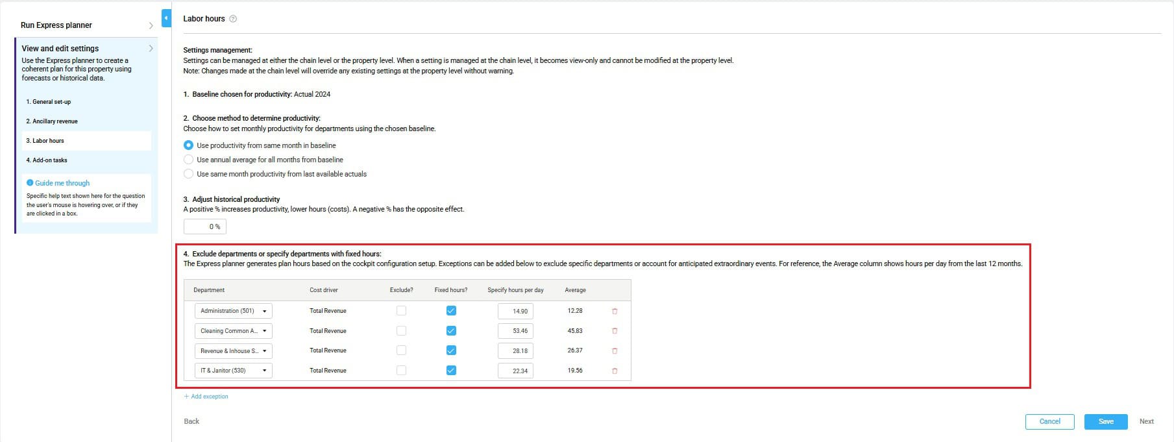The image size is (1174, 442).
Task: Select same month productivity from last actuals
Action: click(x=189, y=174)
